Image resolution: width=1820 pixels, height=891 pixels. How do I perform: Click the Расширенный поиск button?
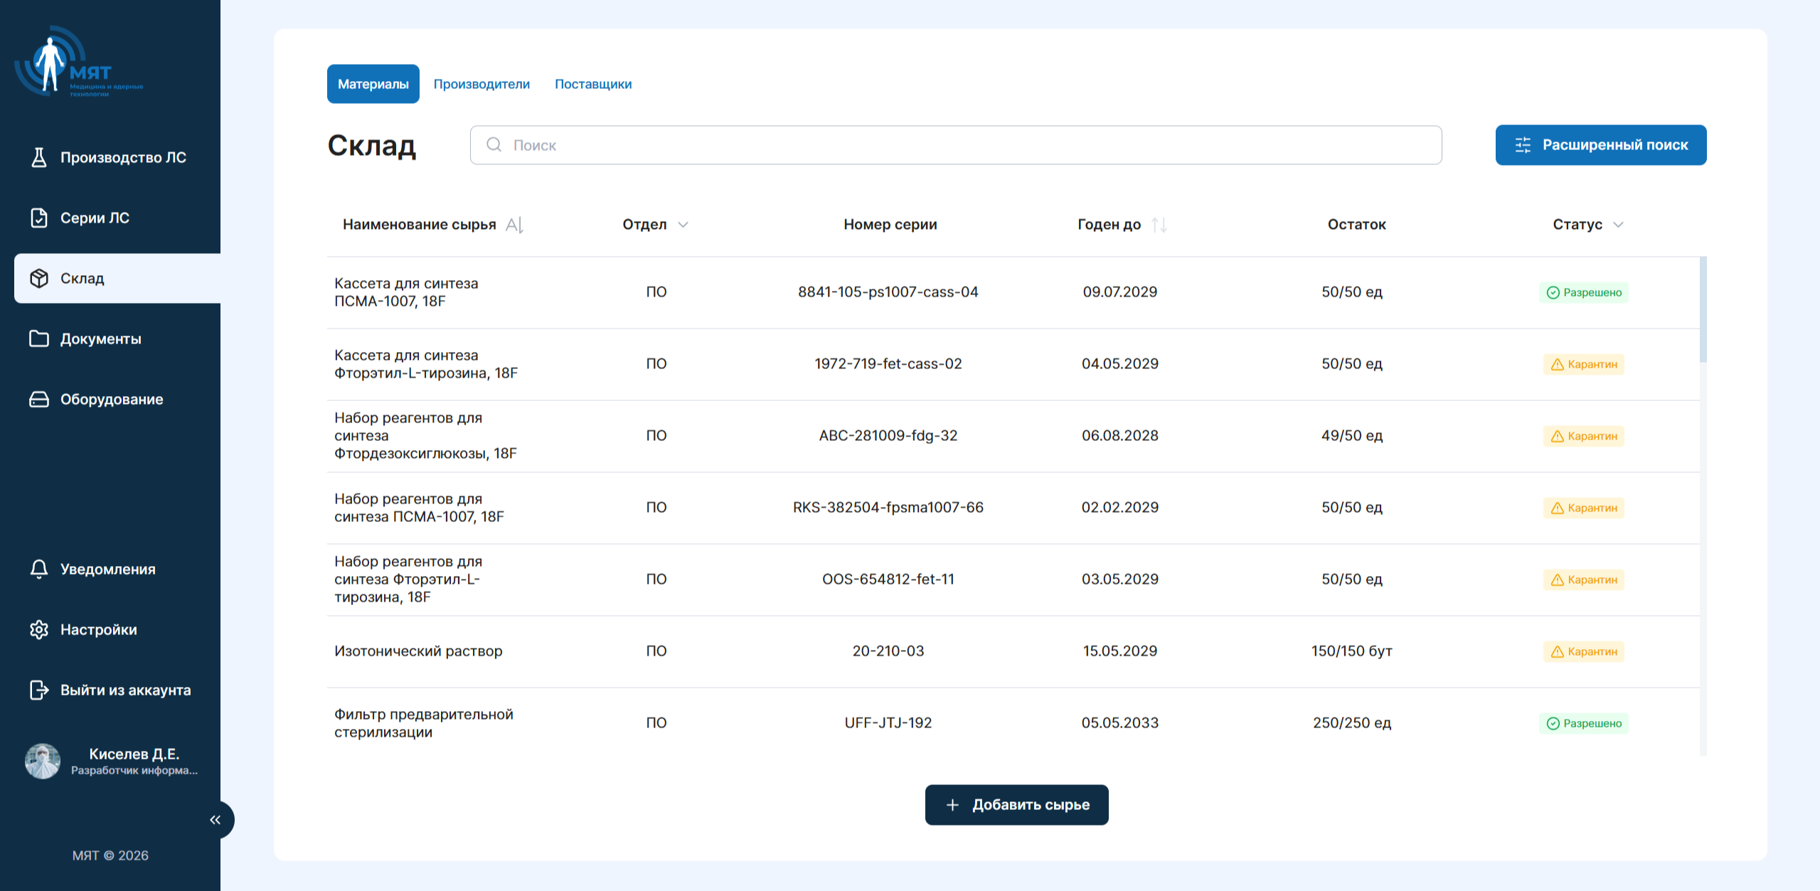(1601, 145)
